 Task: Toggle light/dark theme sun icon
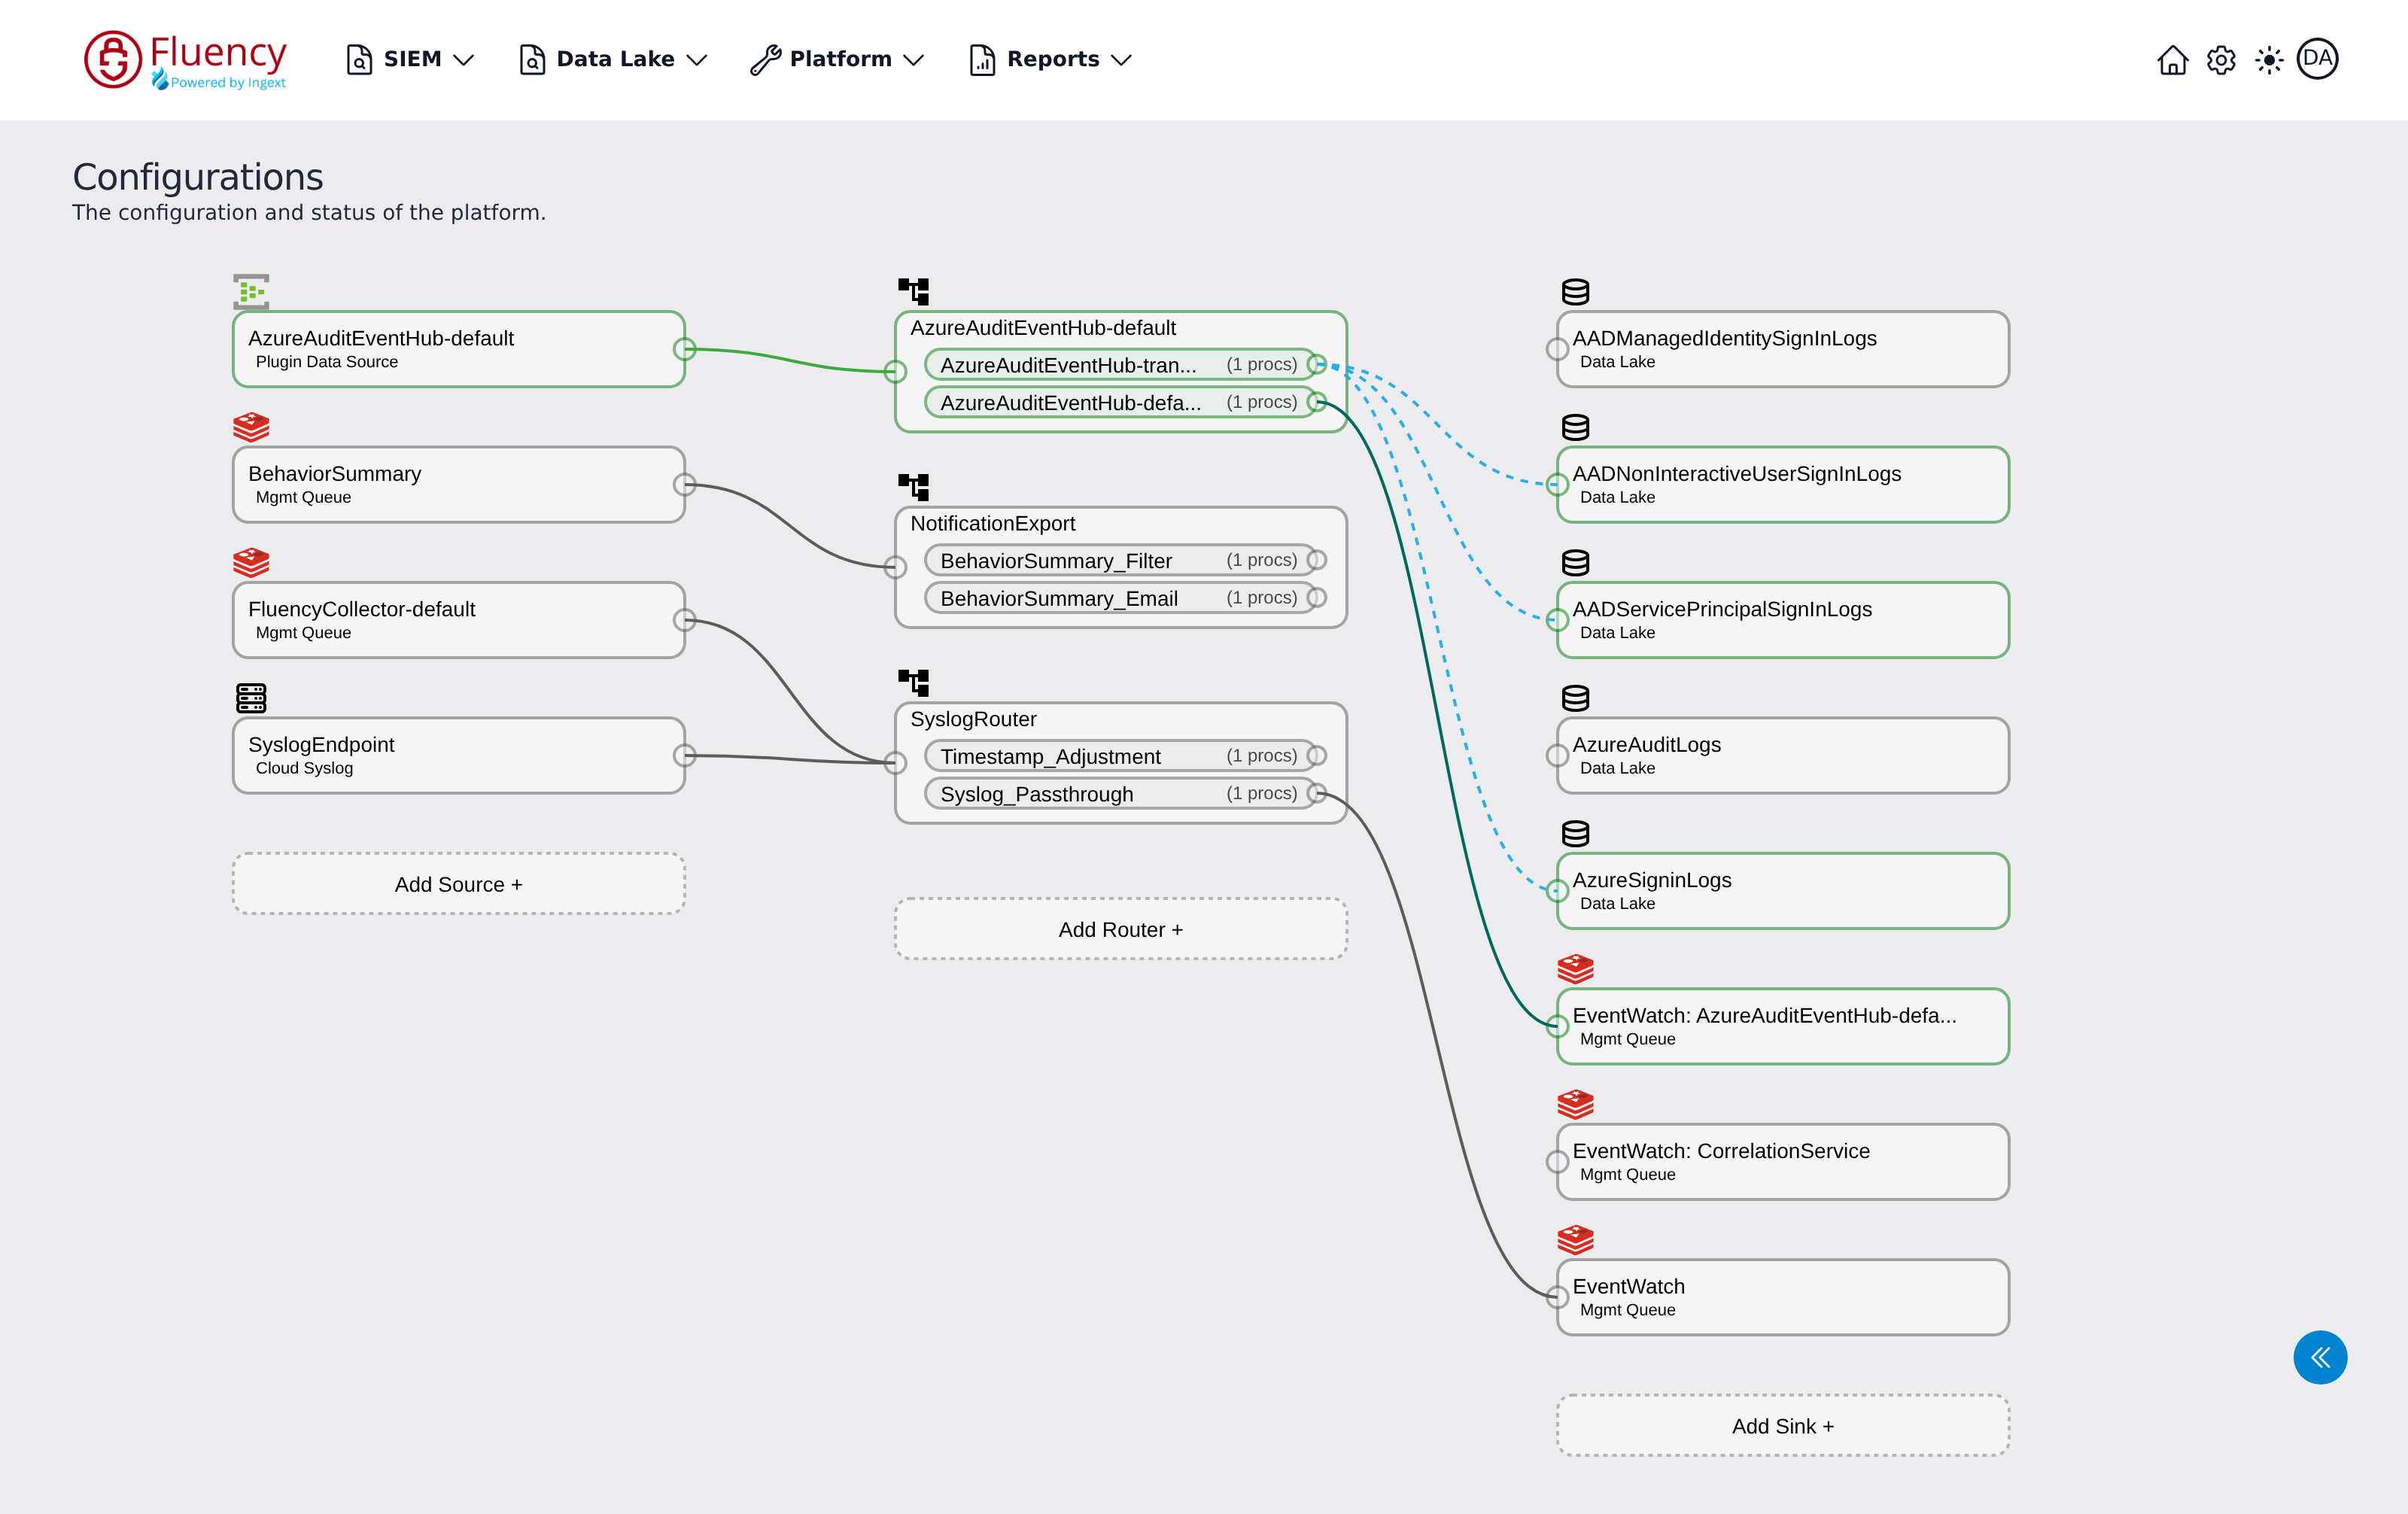pos(2269,60)
